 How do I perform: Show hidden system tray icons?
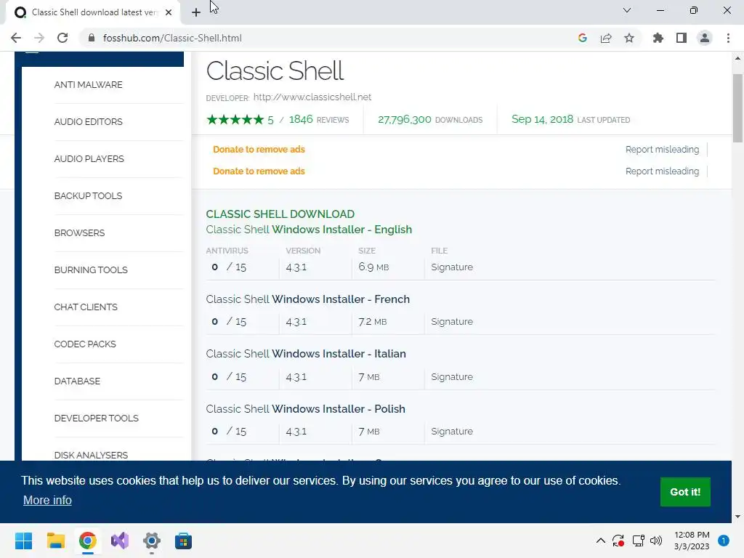point(601,541)
